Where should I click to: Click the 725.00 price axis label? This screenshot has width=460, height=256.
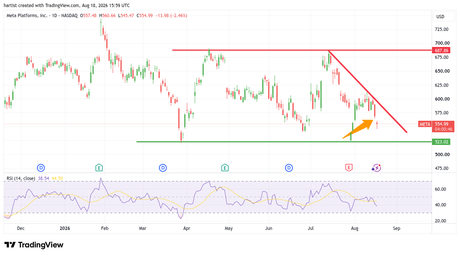(442, 29)
